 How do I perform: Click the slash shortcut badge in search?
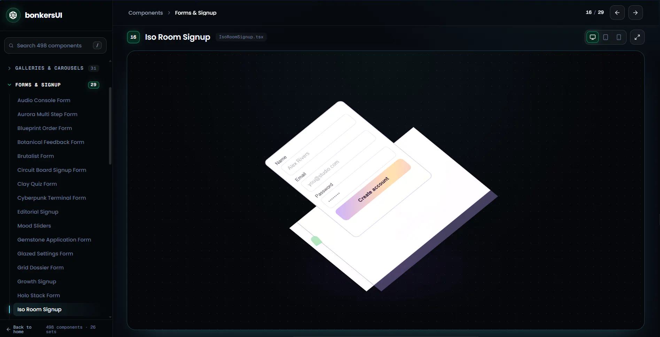[x=97, y=45]
